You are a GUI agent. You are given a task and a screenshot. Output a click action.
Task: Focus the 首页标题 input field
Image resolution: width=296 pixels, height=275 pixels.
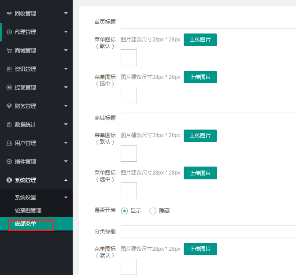tap(208, 22)
